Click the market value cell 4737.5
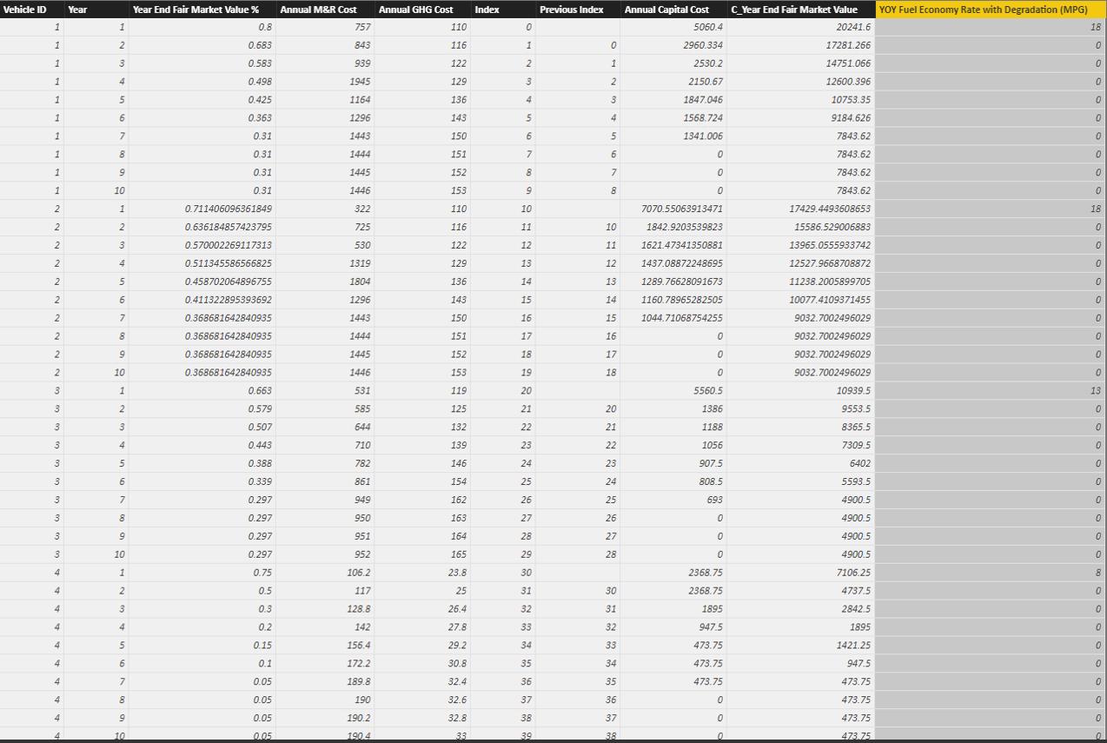The width and height of the screenshot is (1107, 743). pyautogui.click(x=801, y=591)
